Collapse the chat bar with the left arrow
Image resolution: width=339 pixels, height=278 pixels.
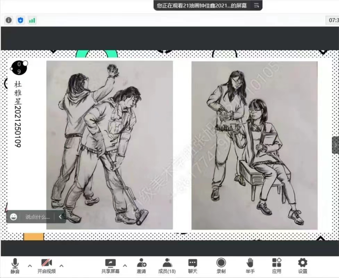click(61, 216)
